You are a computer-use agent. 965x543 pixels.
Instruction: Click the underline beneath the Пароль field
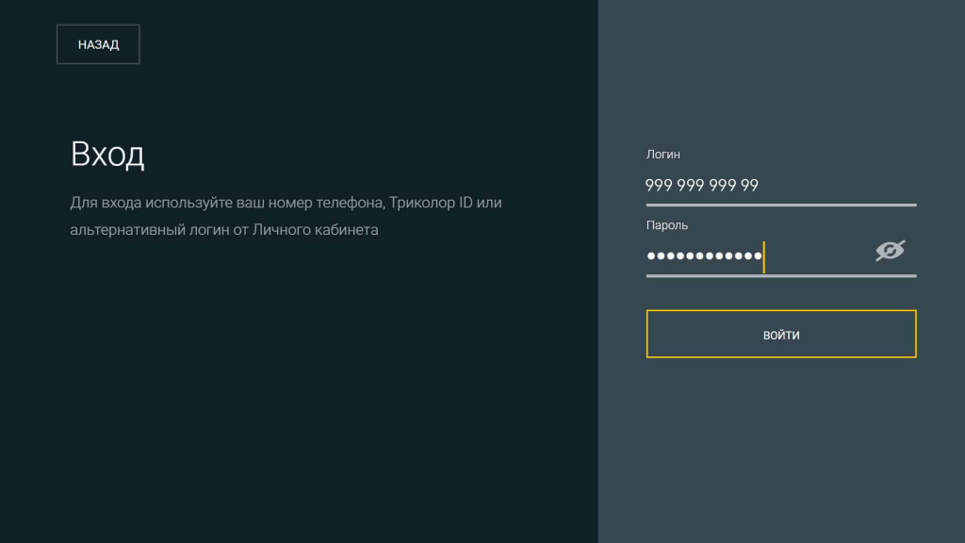(780, 276)
